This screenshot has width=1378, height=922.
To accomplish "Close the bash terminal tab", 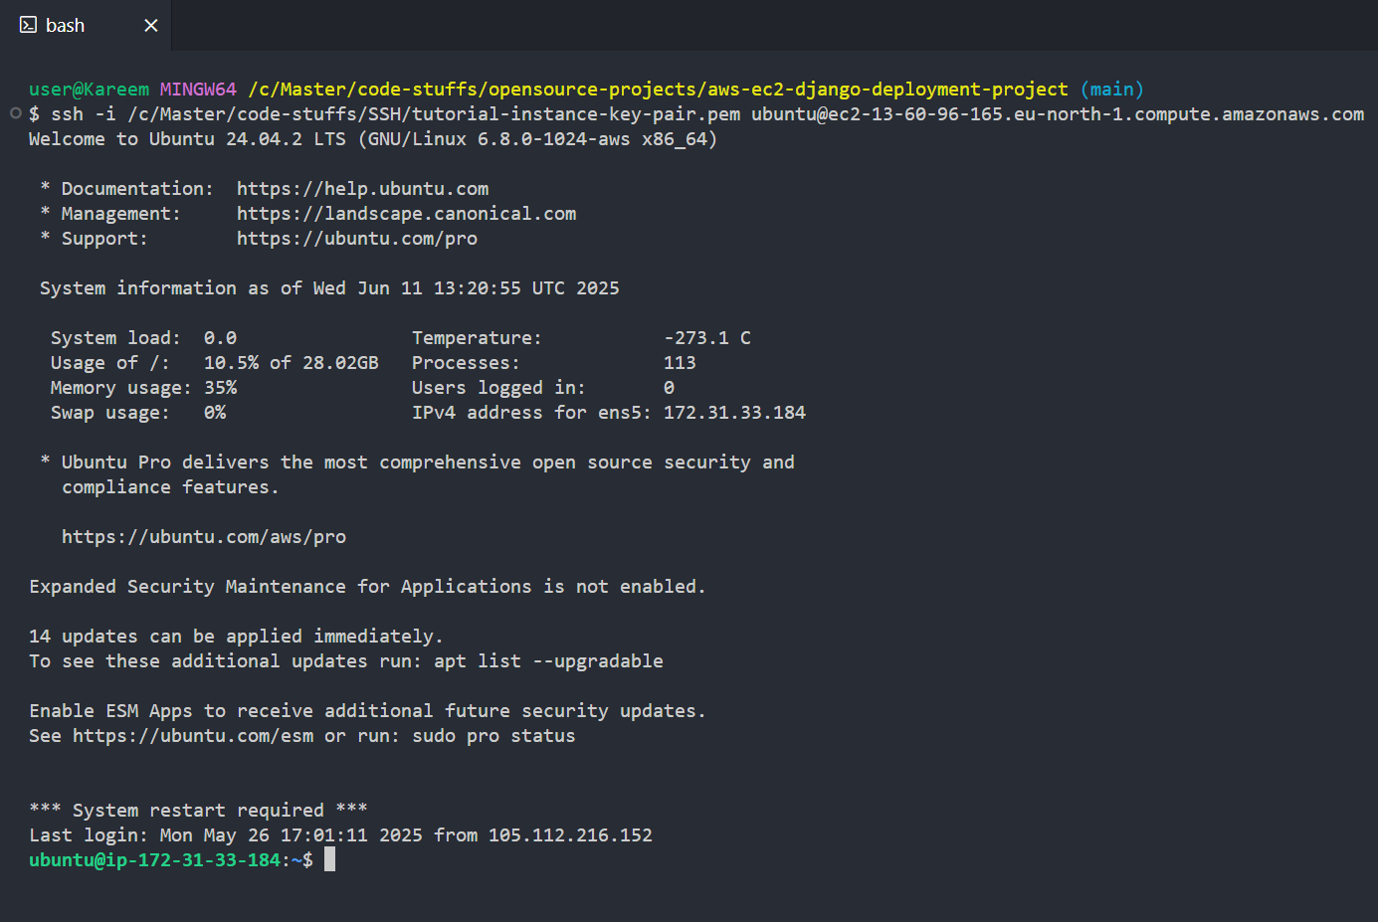I will tap(151, 25).
